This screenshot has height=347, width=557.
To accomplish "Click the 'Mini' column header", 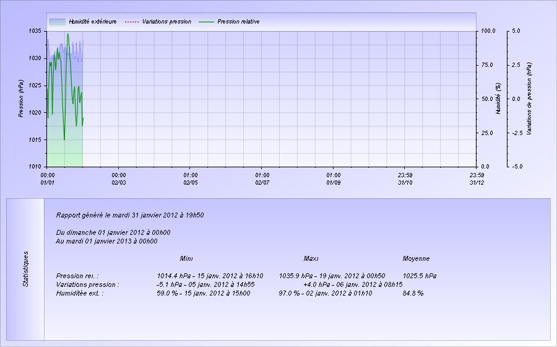I will click(x=186, y=258).
